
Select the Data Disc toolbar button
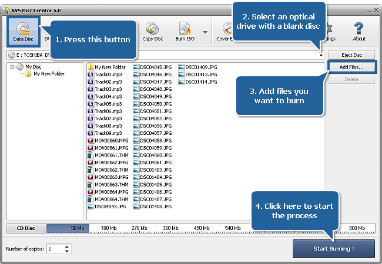click(x=23, y=31)
